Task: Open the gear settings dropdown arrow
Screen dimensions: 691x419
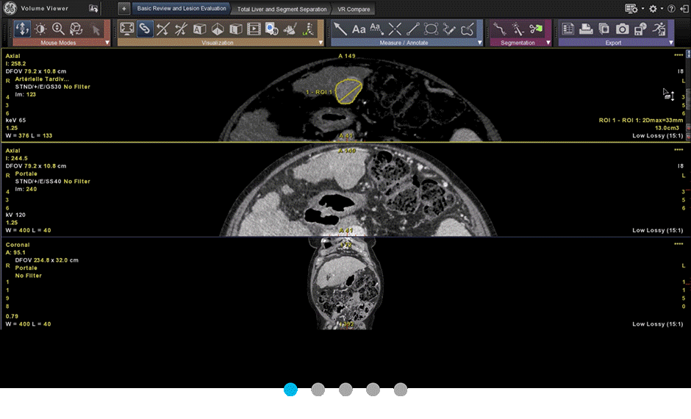Action: point(662,8)
